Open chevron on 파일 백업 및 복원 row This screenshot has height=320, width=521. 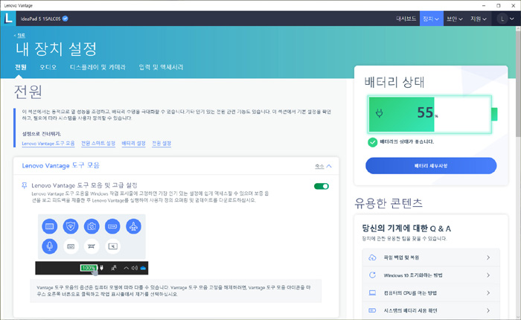coord(488,257)
